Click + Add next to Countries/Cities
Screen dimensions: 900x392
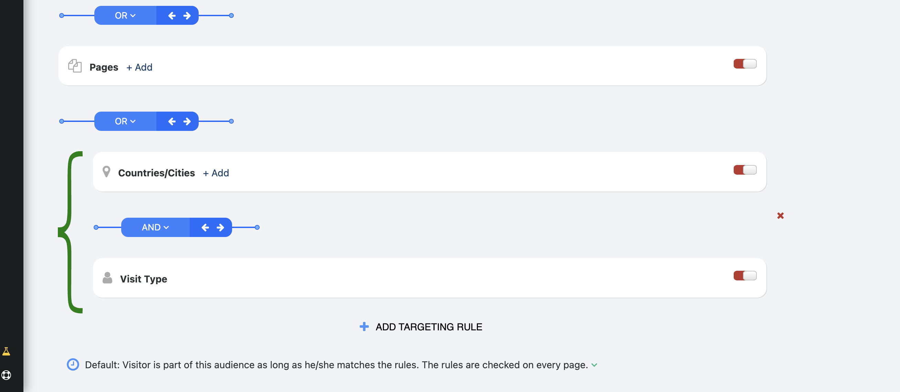(x=216, y=173)
